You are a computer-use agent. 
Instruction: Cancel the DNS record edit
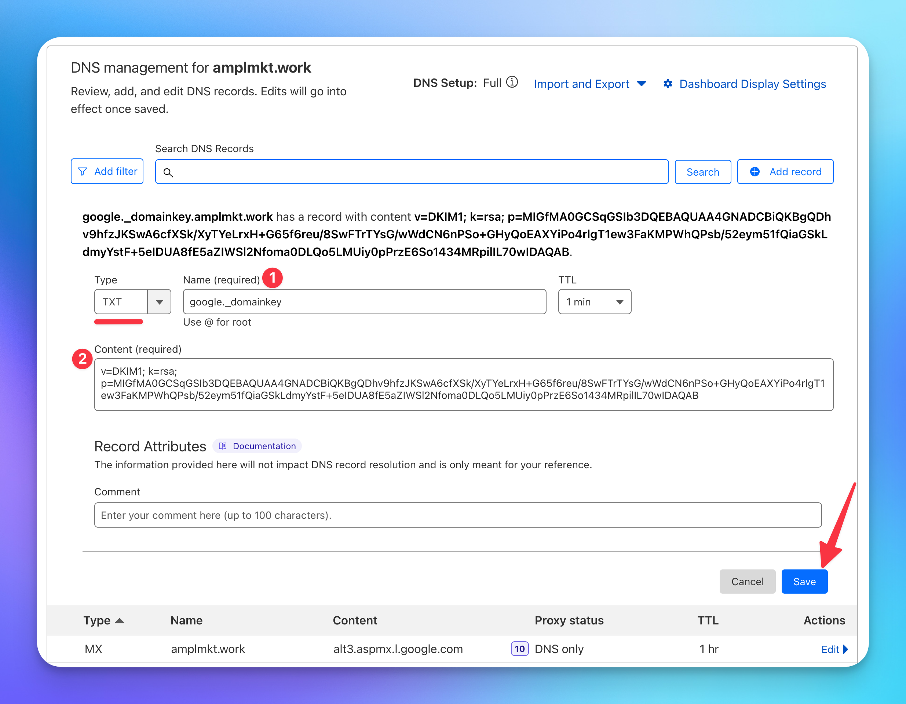tap(747, 581)
